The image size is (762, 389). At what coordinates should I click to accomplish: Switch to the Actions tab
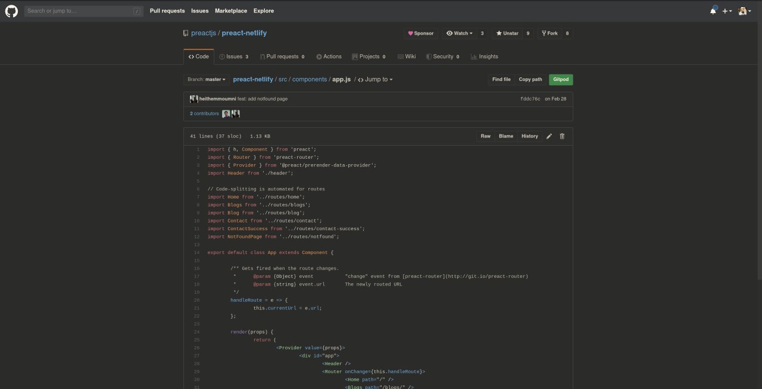(x=329, y=57)
